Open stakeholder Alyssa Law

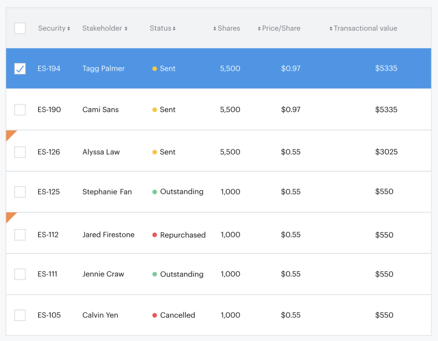click(x=101, y=152)
